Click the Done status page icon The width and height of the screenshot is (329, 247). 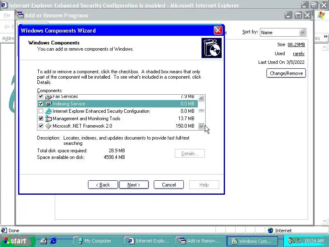4,230
